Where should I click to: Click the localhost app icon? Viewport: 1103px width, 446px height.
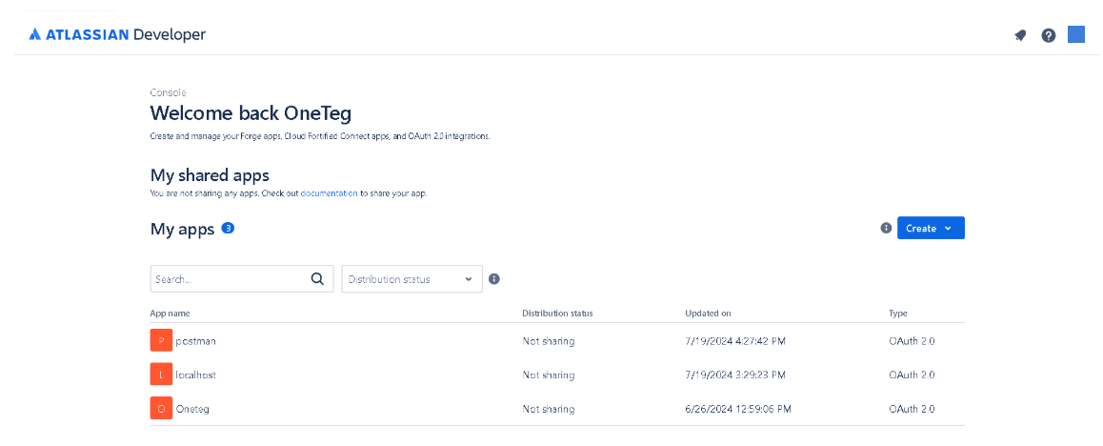pyautogui.click(x=161, y=375)
